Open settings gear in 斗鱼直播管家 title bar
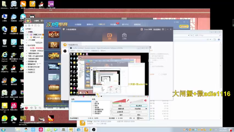This screenshot has width=234, height=132. (x=163, y=29)
